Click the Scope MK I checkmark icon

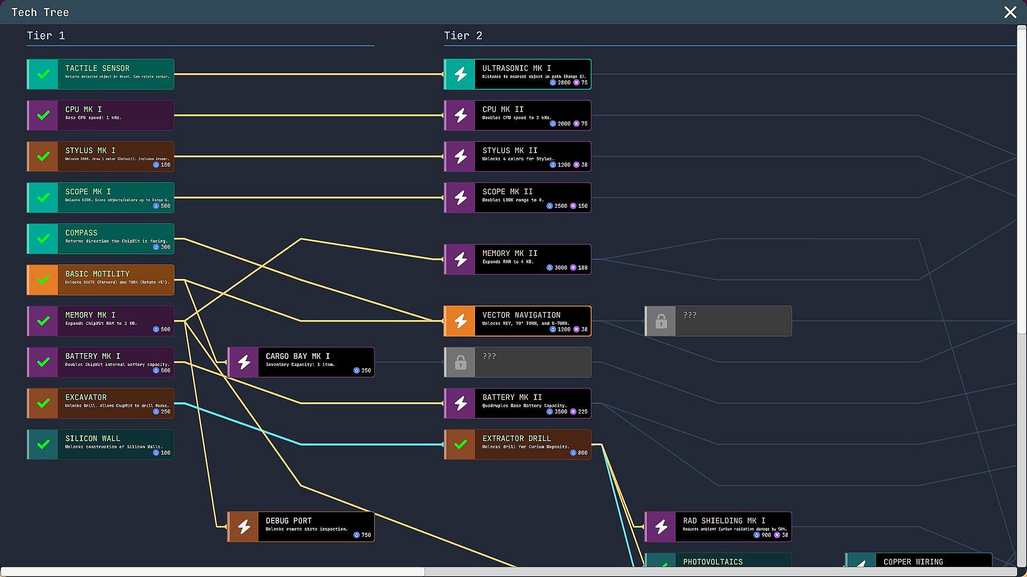coord(43,198)
